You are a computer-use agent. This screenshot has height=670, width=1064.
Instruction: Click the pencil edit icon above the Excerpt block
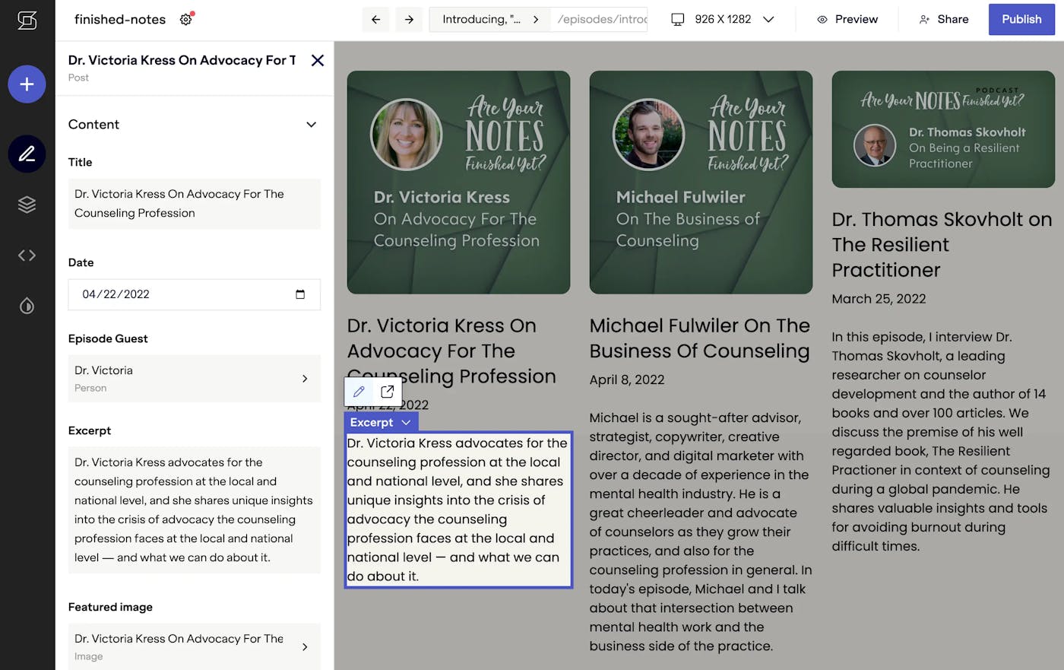click(359, 391)
